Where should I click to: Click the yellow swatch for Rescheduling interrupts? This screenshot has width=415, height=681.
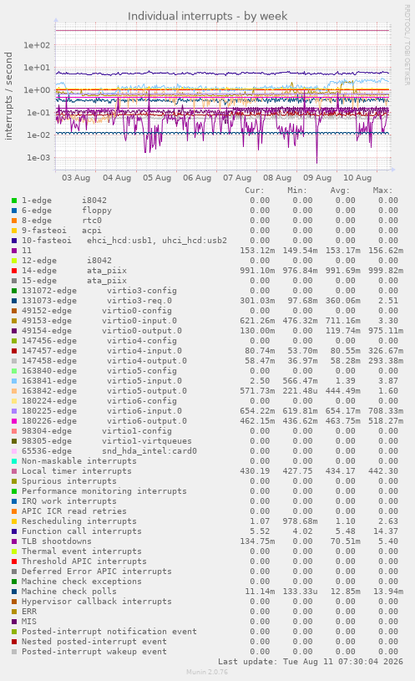coord(14,521)
